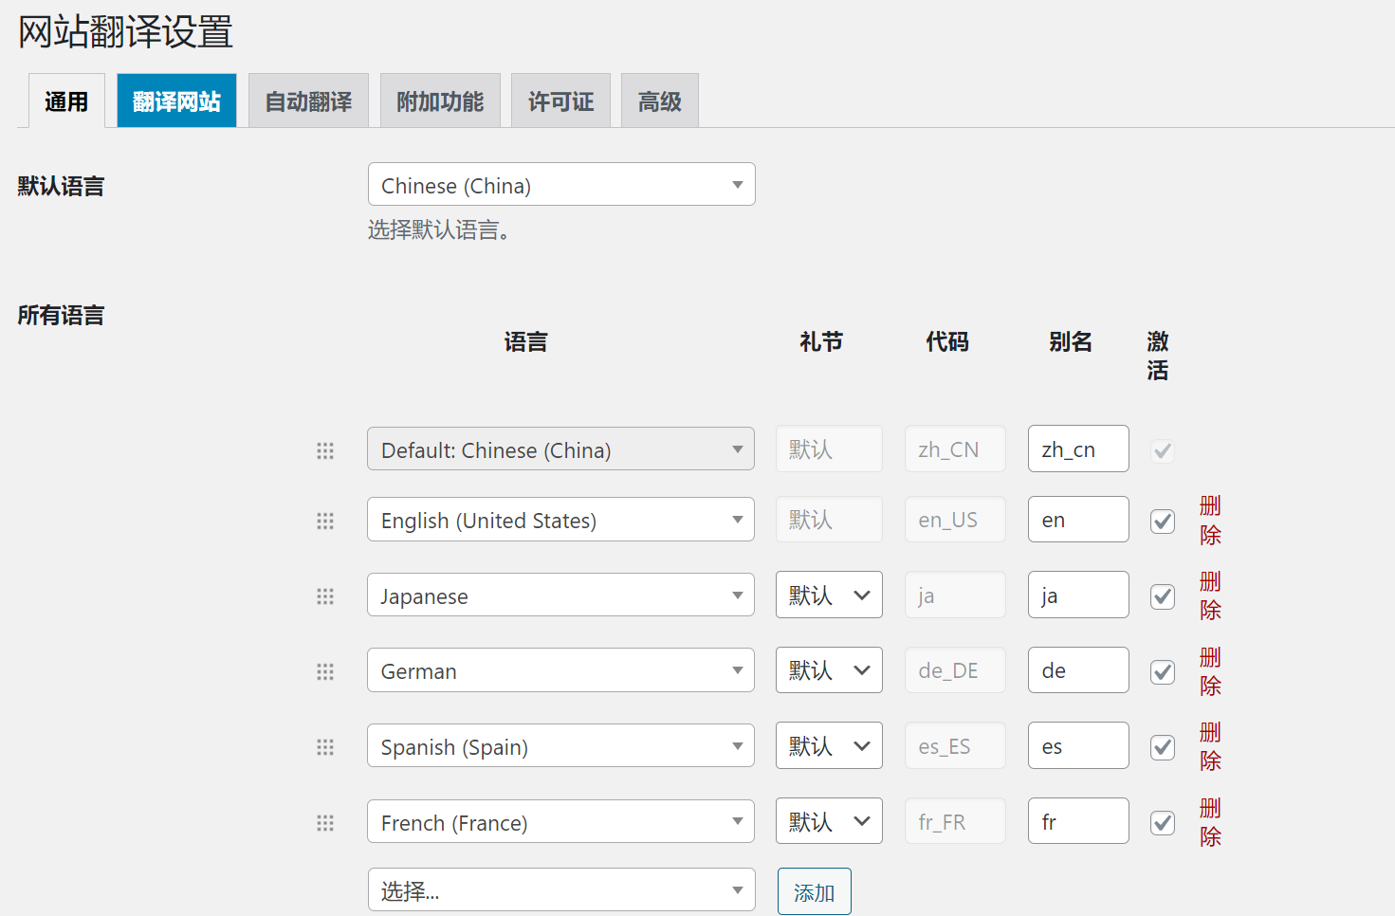1395x916 pixels.
Task: Click the en alias input field
Action: 1077,519
